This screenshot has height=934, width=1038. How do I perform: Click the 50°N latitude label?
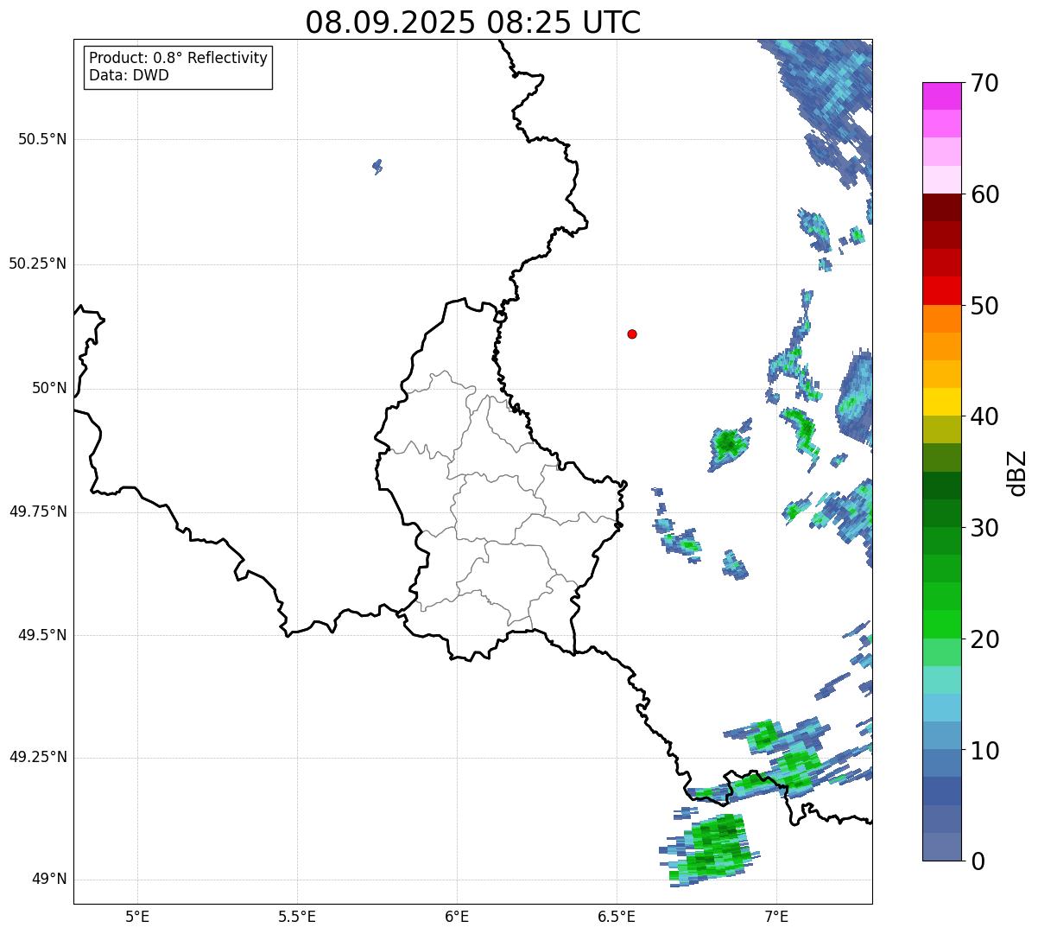tap(49, 388)
